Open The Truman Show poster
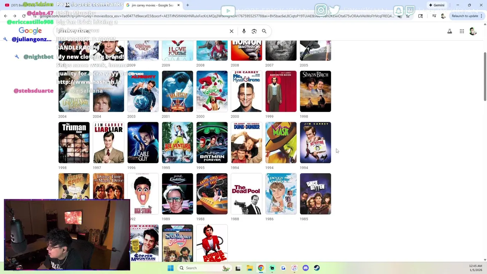The width and height of the screenshot is (487, 274). pyautogui.click(x=74, y=143)
